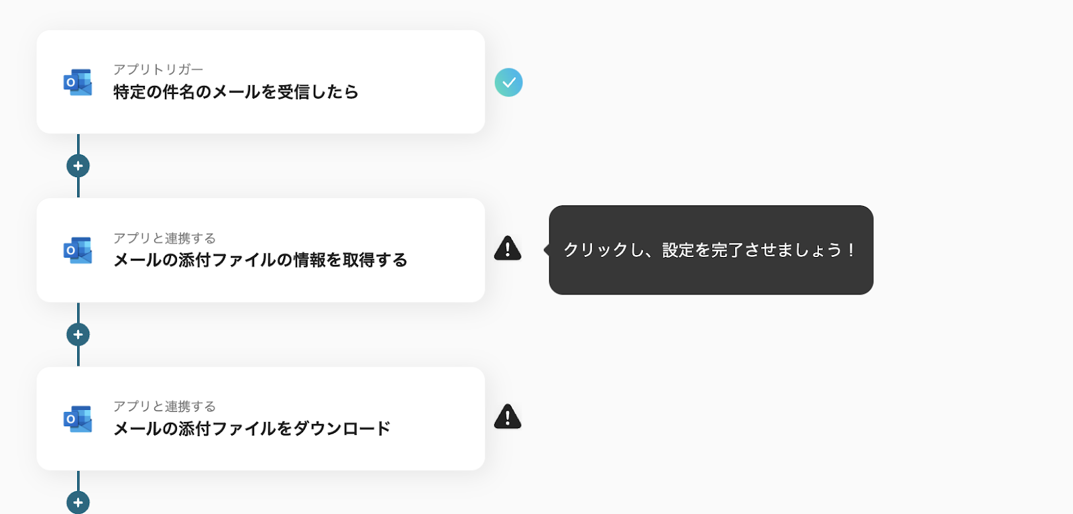This screenshot has width=1073, height=514.
Task: Click the connector line above the second plus button
Action: pos(78,313)
